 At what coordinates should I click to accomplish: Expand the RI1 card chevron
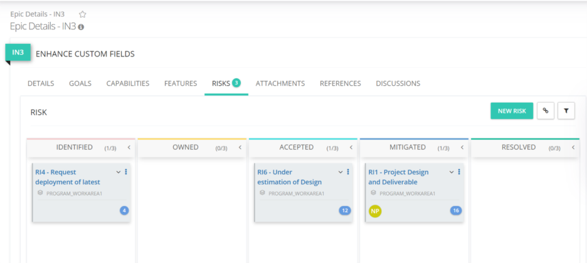coord(452,172)
